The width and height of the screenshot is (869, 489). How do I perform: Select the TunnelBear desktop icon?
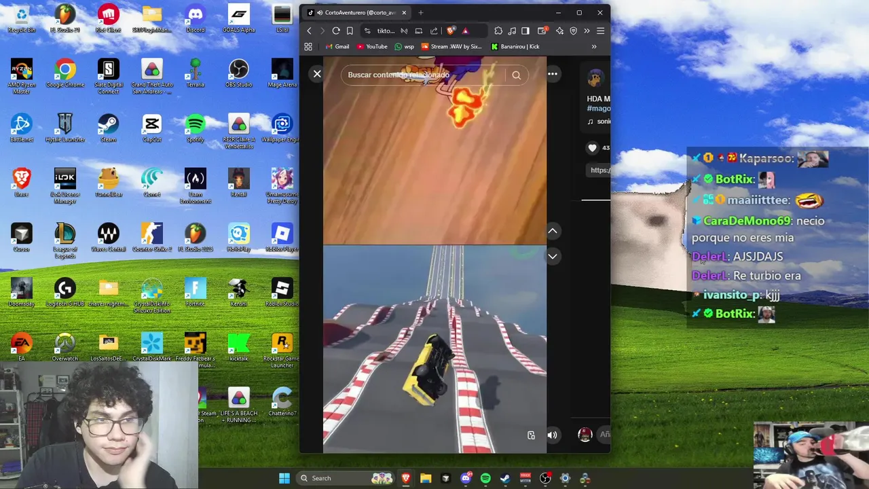point(109,183)
